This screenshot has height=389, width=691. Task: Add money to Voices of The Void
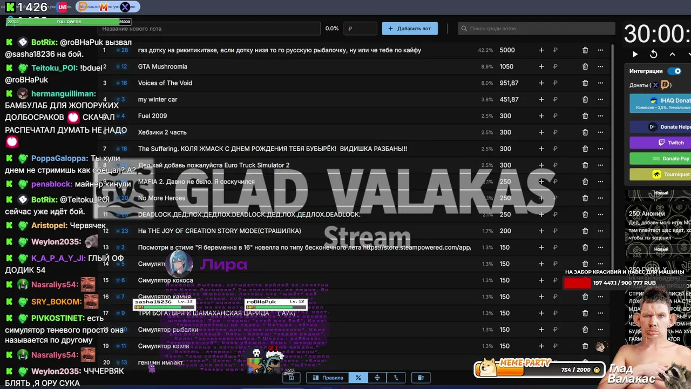[x=541, y=83]
